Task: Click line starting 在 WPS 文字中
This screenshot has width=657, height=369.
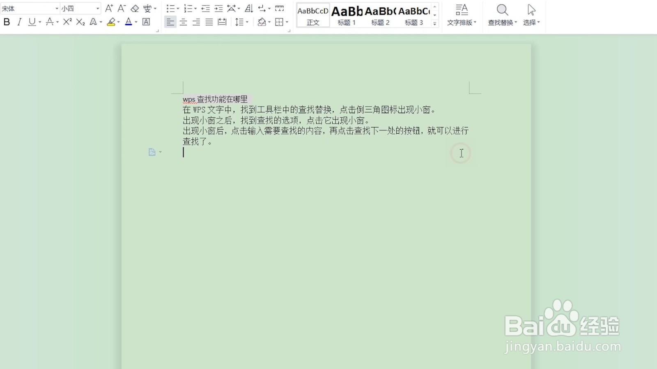Action: pyautogui.click(x=309, y=110)
